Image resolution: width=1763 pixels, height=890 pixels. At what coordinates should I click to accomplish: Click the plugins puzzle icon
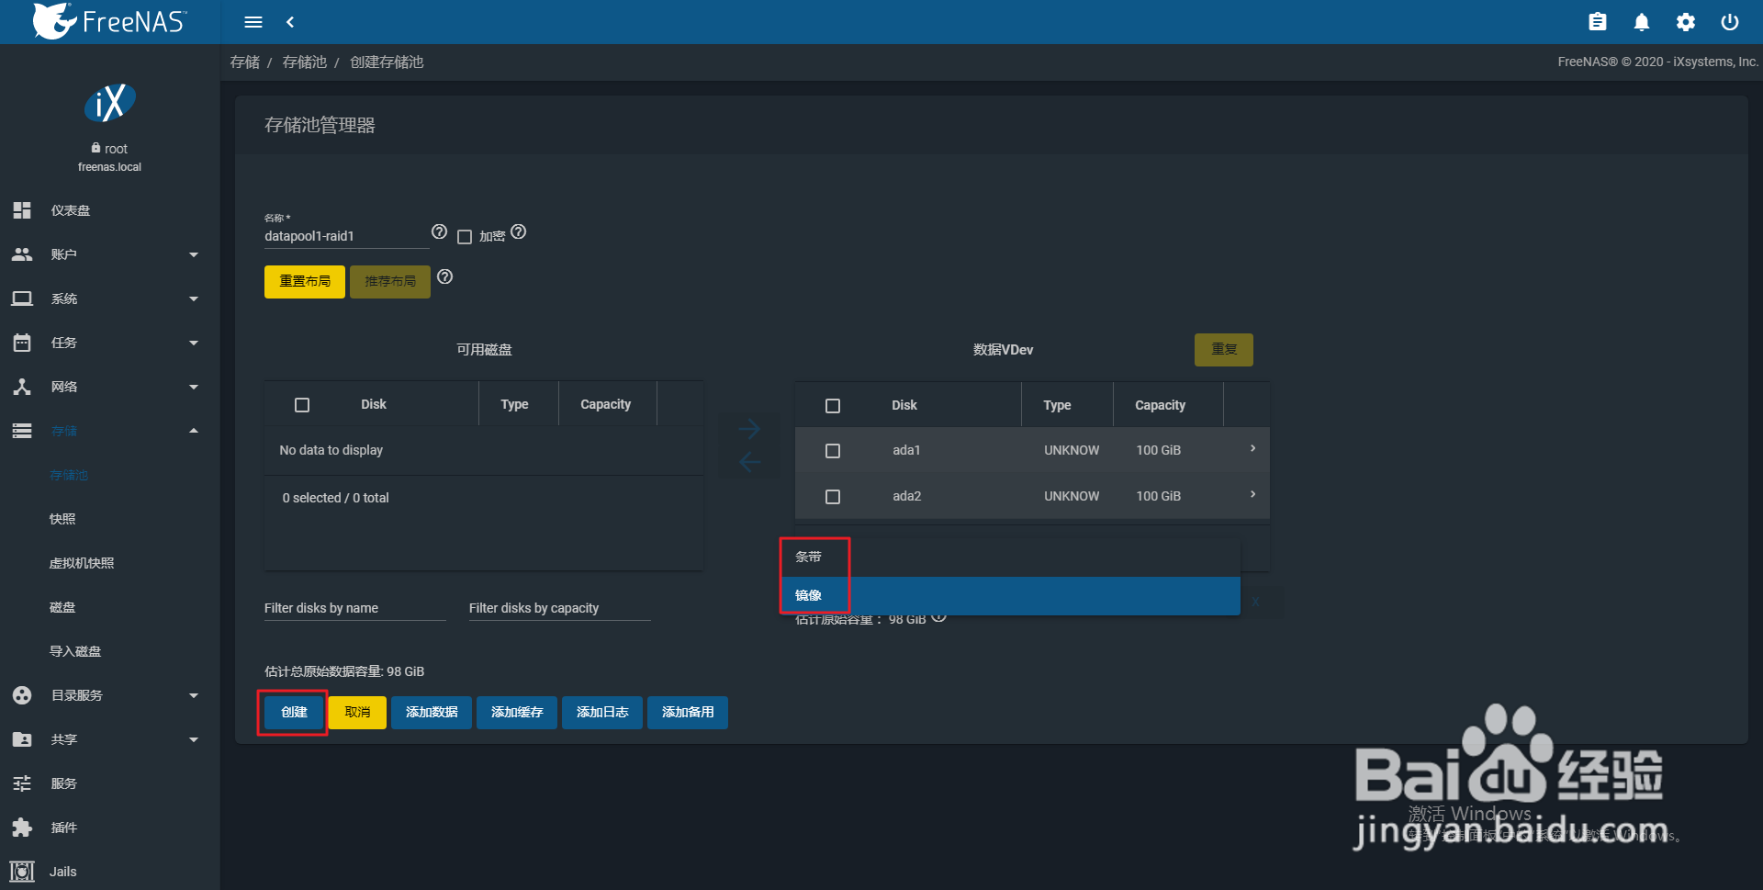tap(22, 828)
